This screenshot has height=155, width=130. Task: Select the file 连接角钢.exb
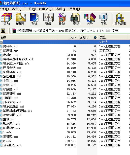[x=12, y=68]
